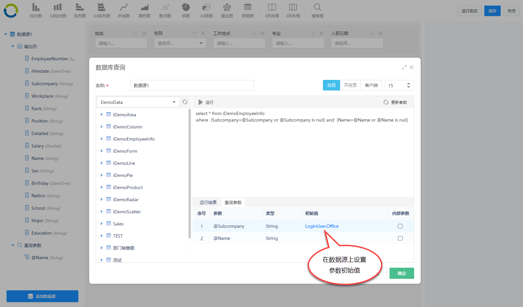Image resolution: width=523 pixels, height=307 pixels.
Task: Collapse the 数据源1 tree node
Action: 6,34
